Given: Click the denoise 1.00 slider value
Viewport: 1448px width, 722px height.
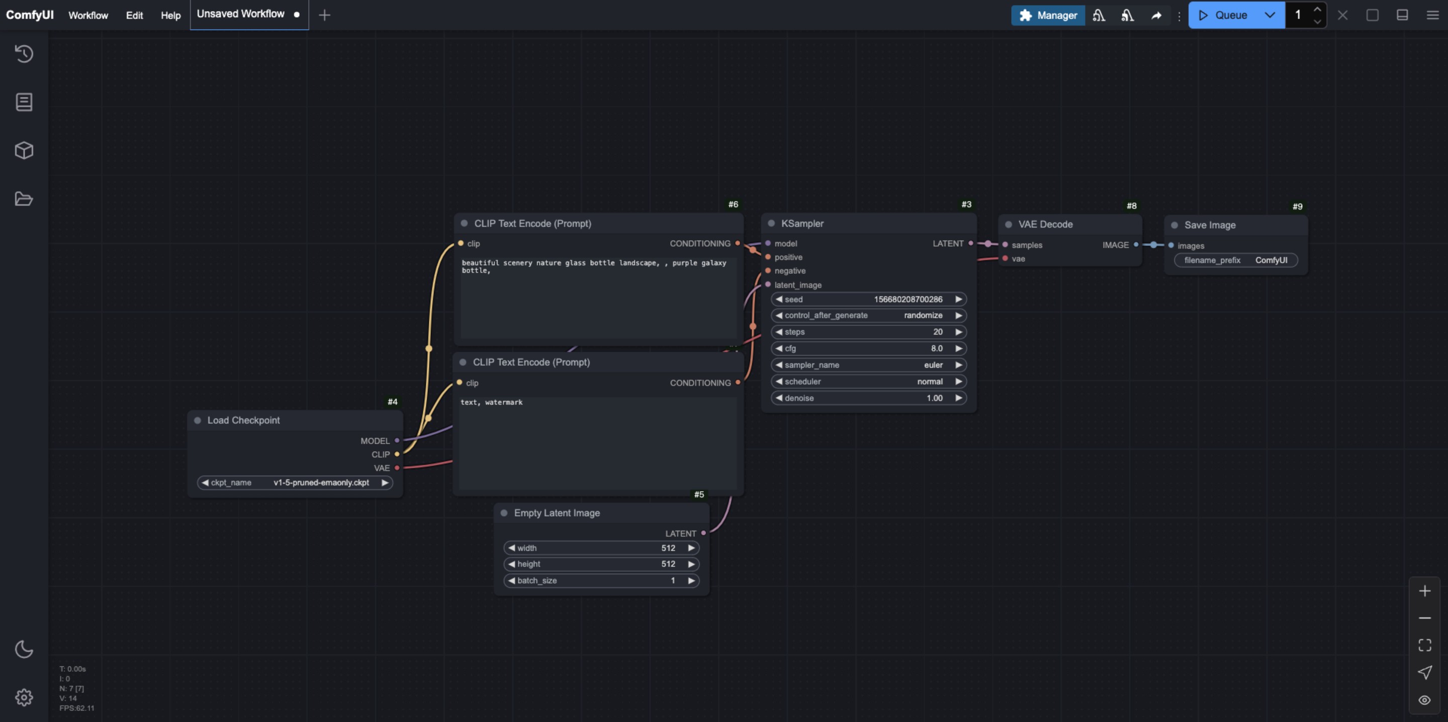Looking at the screenshot, I should tap(868, 398).
